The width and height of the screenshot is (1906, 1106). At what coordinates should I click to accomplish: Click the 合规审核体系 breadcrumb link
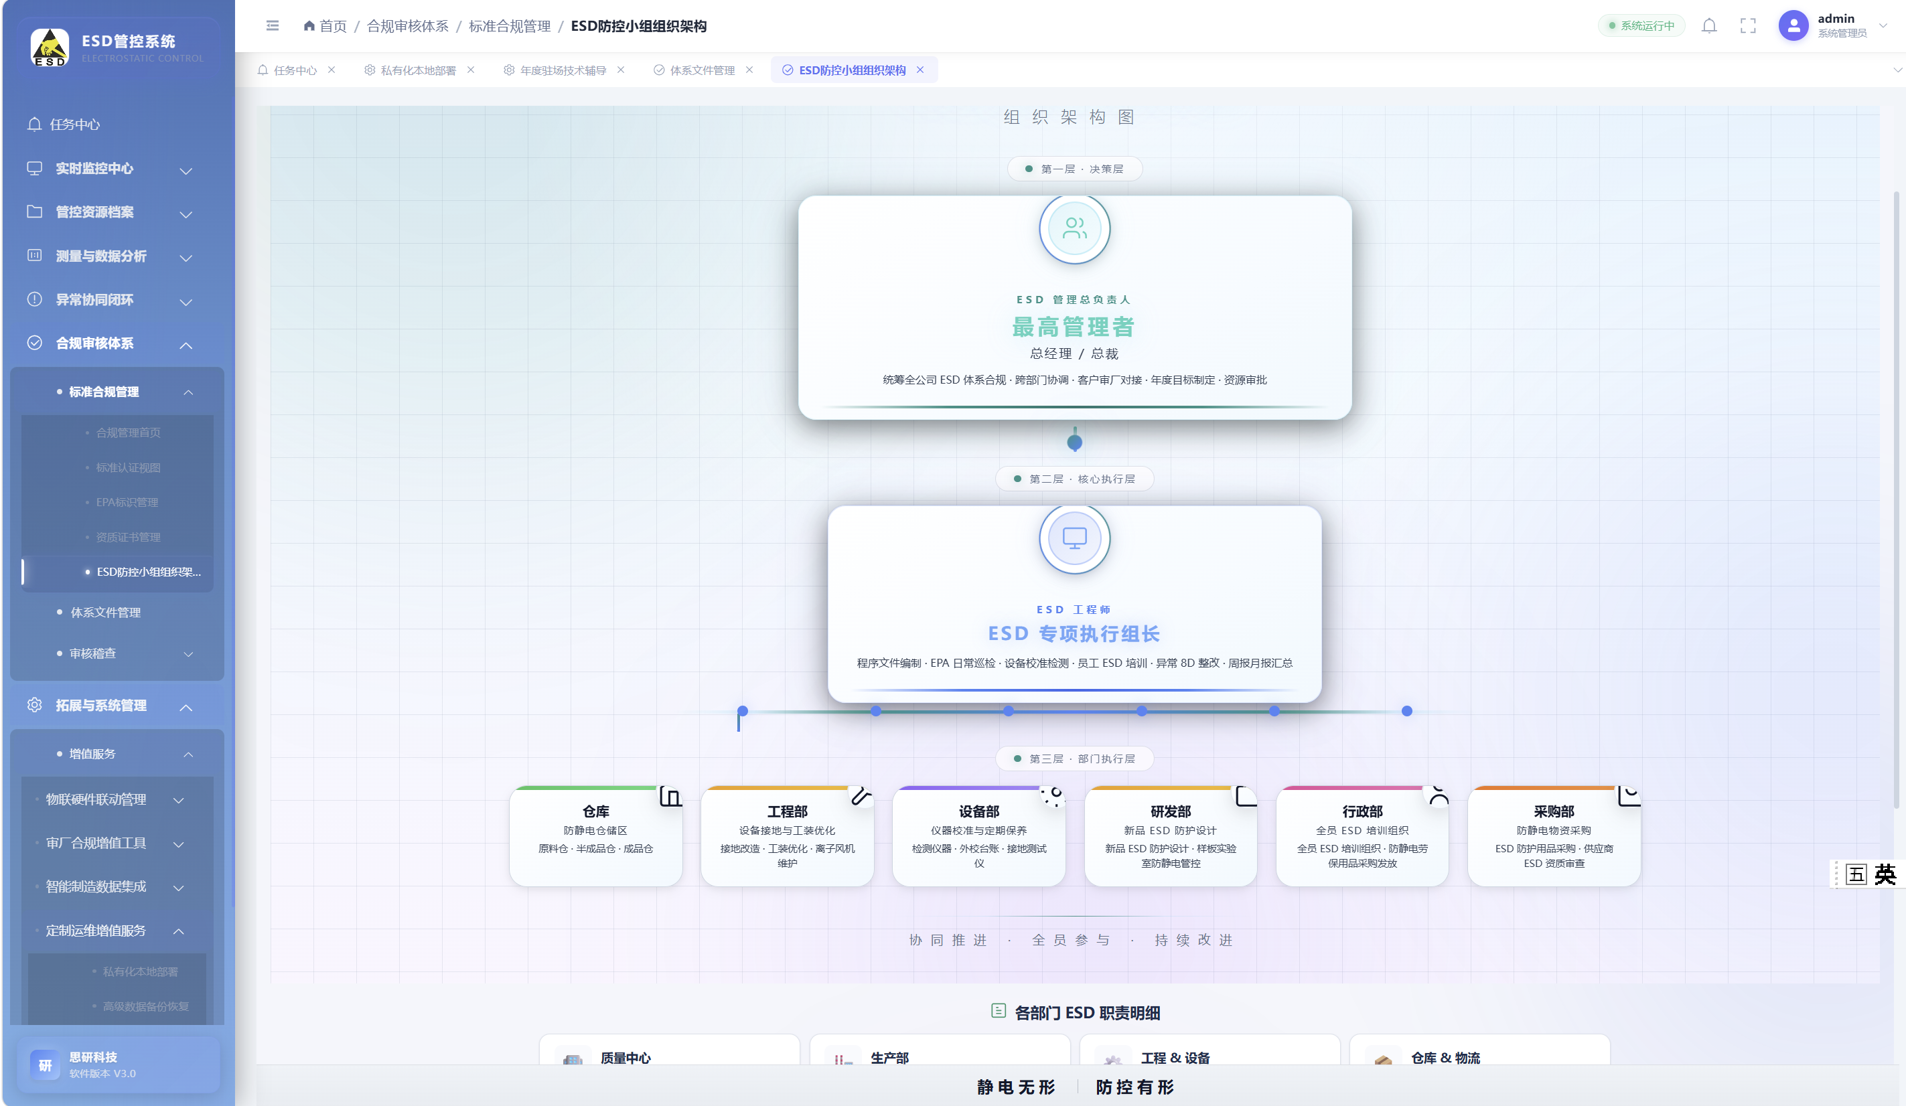click(x=408, y=25)
